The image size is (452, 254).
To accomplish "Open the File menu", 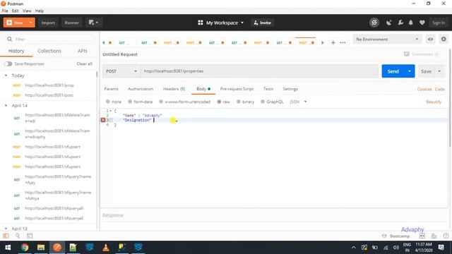I will 5,11.
